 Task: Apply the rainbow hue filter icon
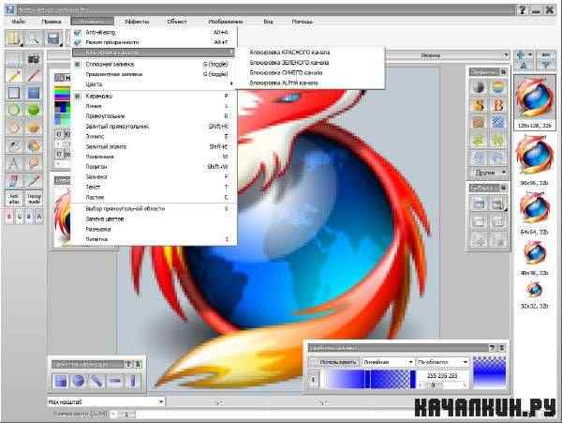(497, 87)
